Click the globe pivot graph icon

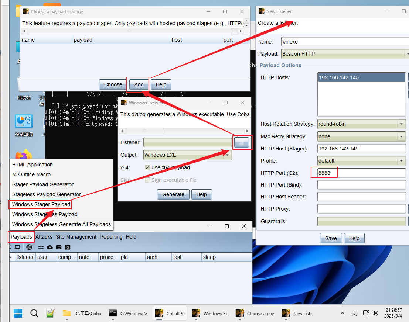coord(29,247)
